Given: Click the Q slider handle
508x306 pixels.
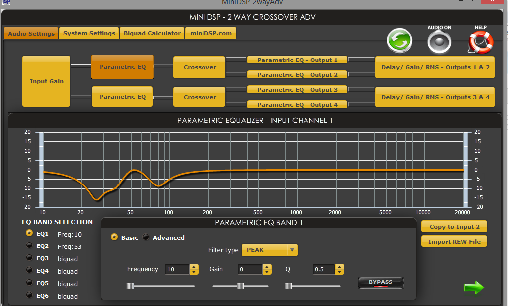Looking at the screenshot, I should [x=289, y=286].
